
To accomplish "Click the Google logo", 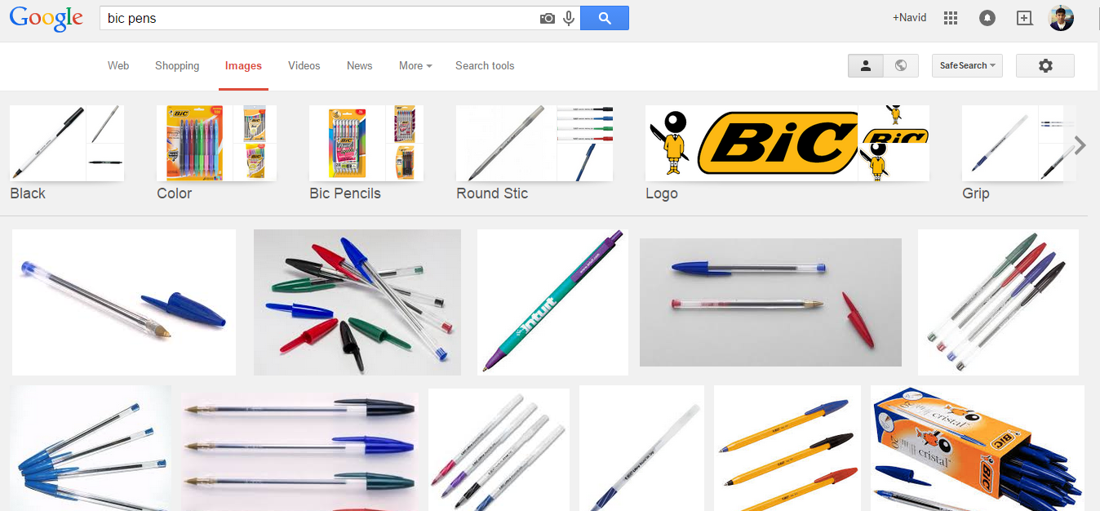I will (x=47, y=18).
